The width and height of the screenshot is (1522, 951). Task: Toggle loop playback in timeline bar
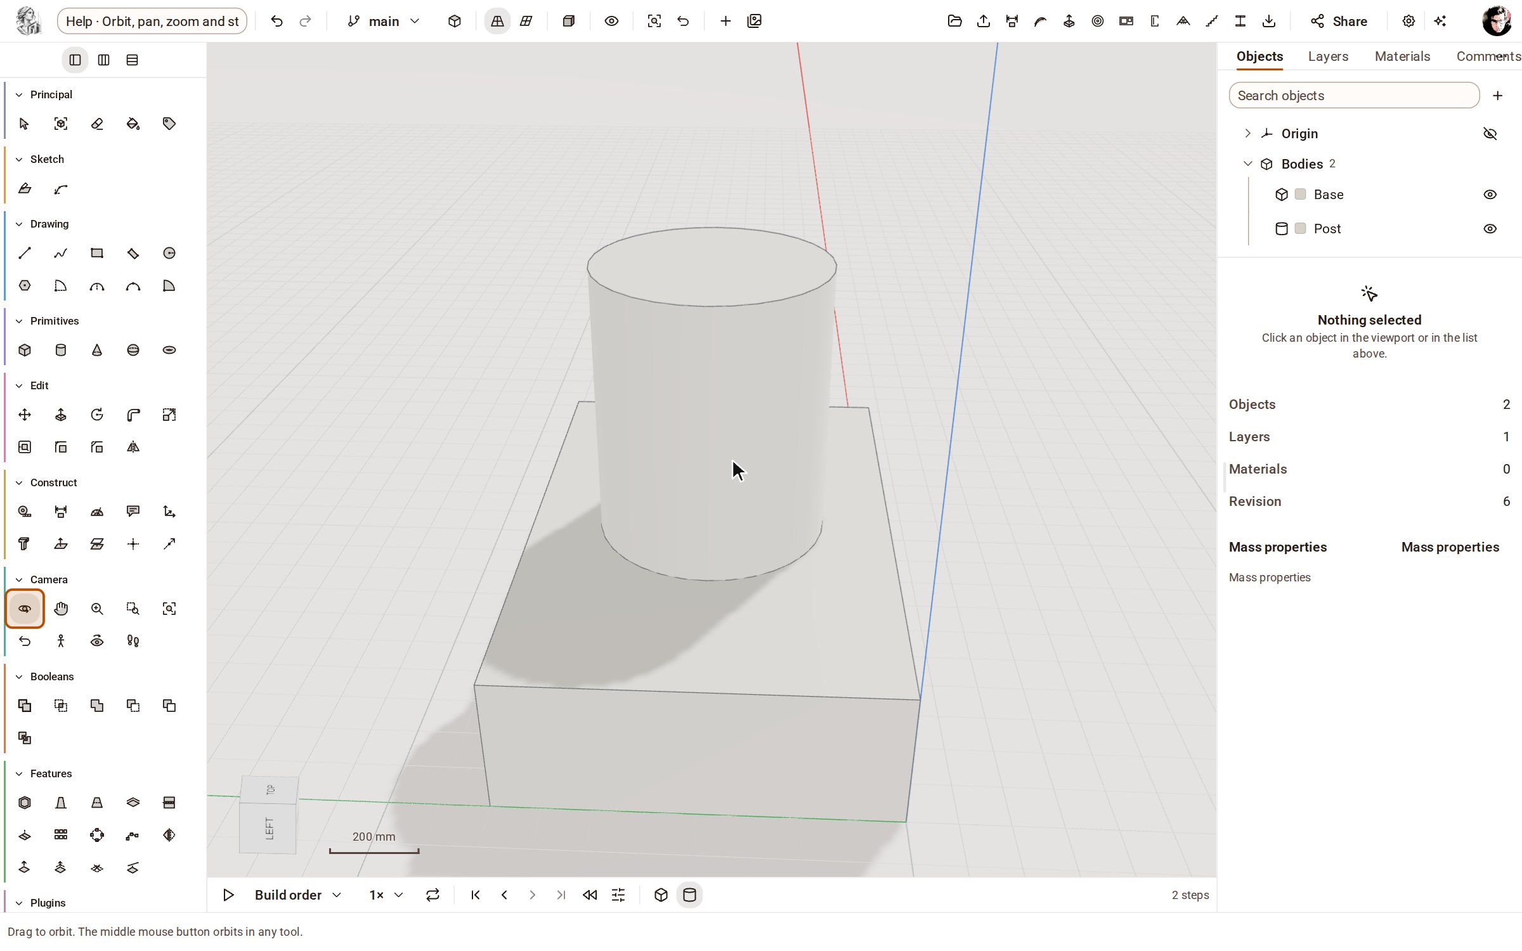pos(433,895)
